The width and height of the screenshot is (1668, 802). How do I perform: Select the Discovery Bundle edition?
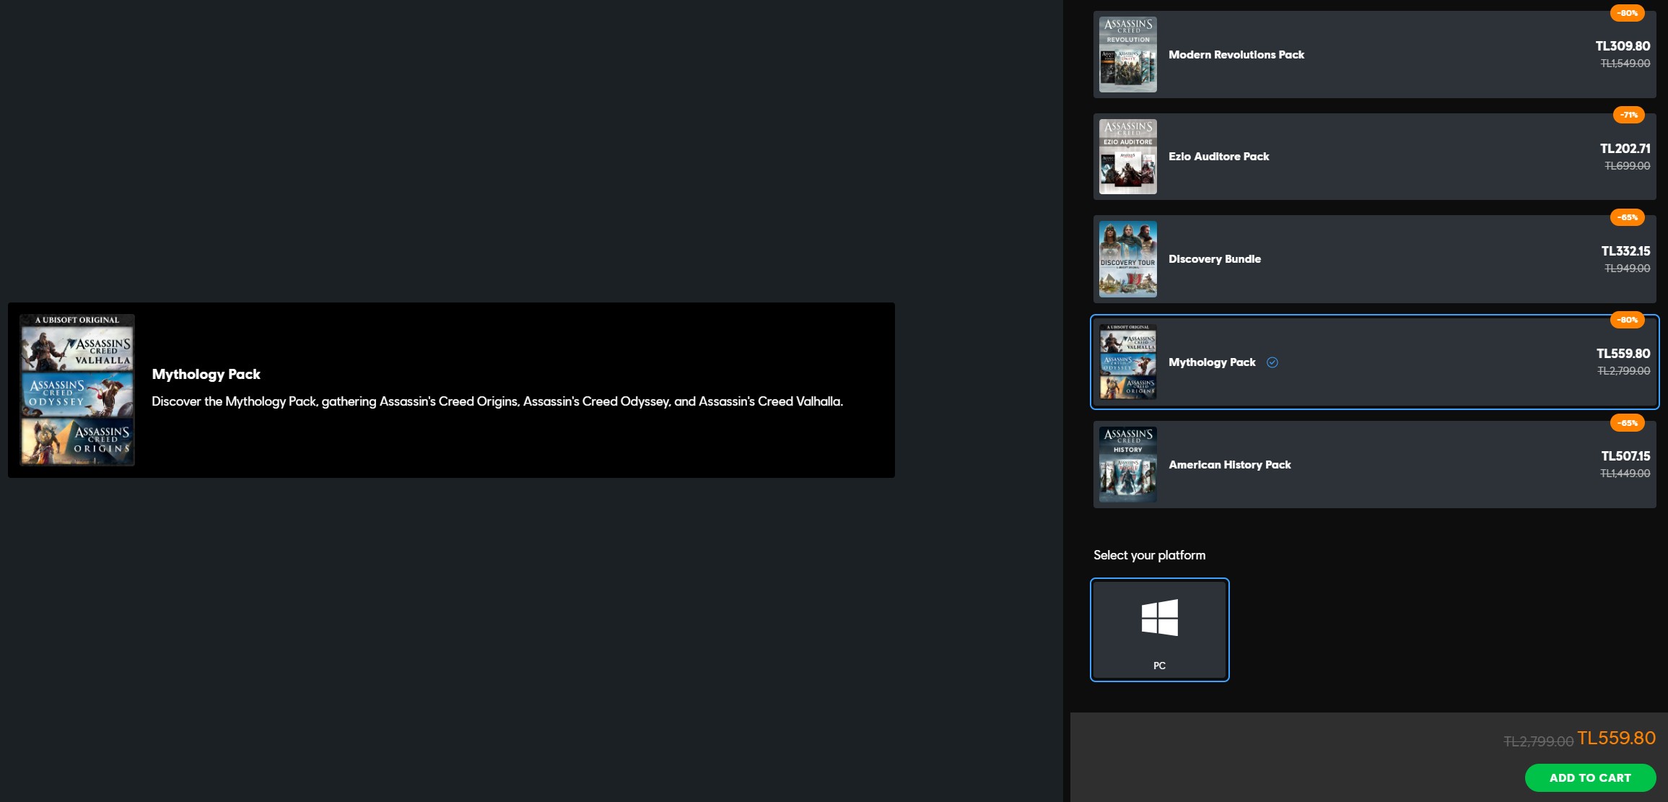point(1374,259)
